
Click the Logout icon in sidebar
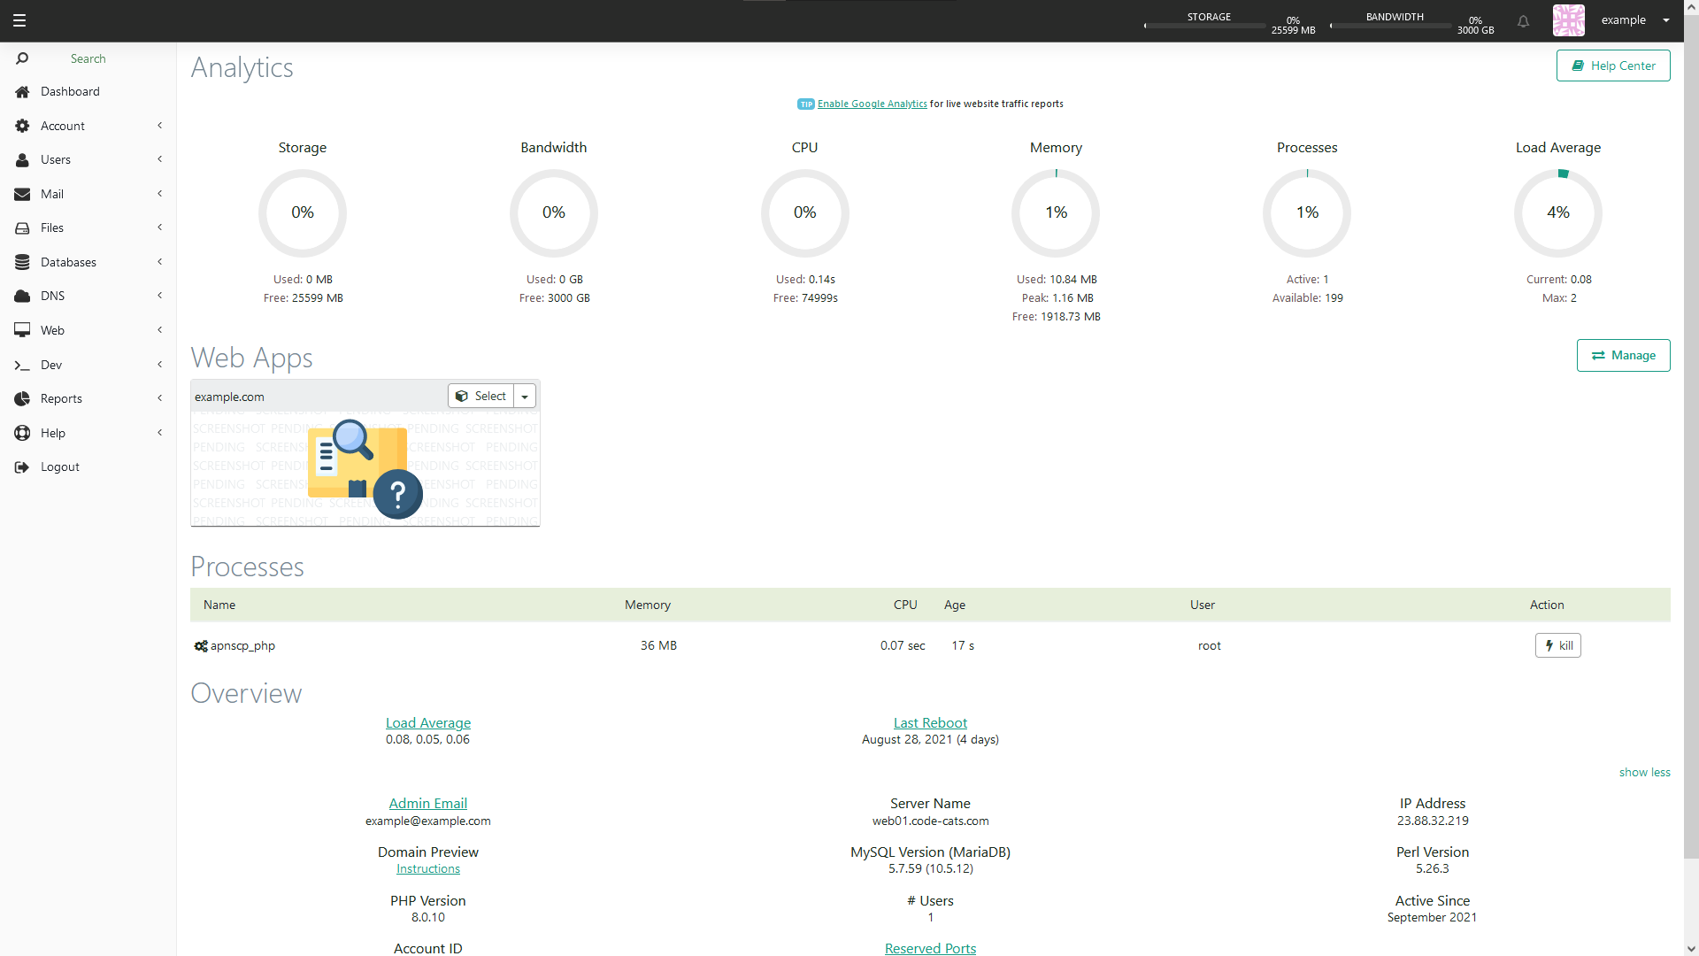[22, 467]
